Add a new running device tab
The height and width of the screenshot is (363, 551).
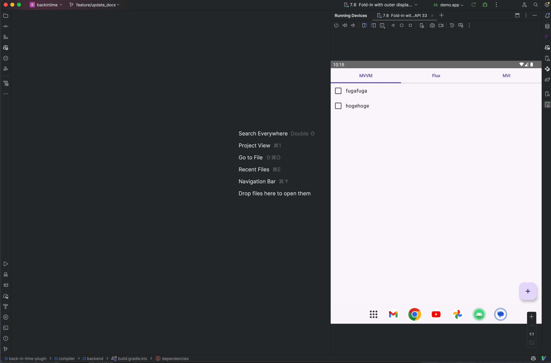(x=441, y=15)
